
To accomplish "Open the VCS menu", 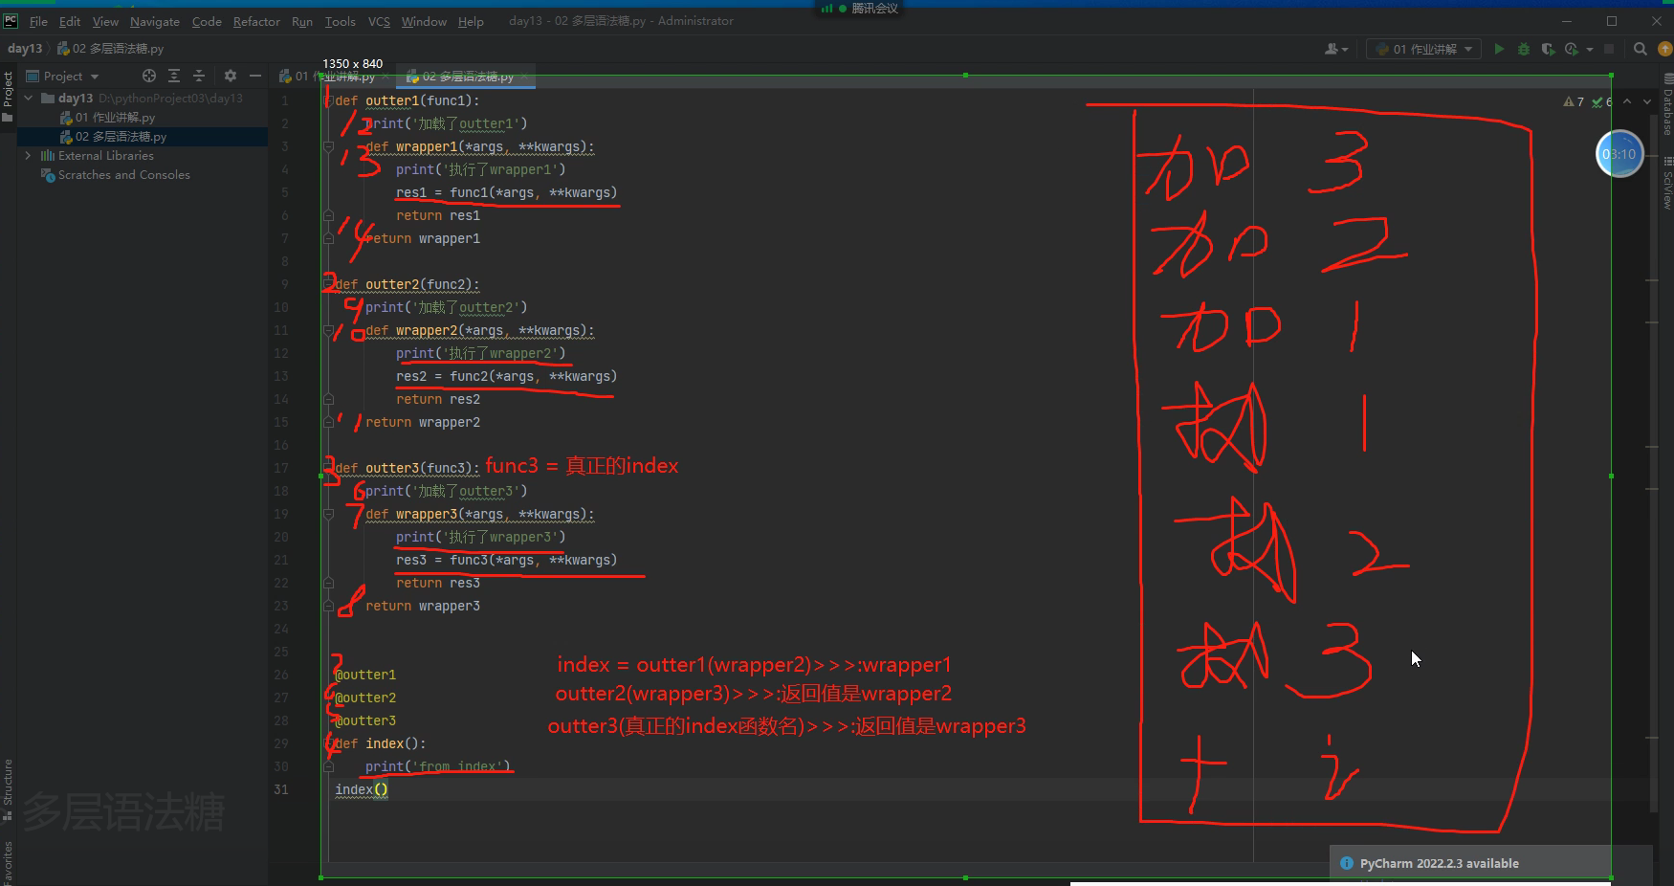I will [379, 21].
